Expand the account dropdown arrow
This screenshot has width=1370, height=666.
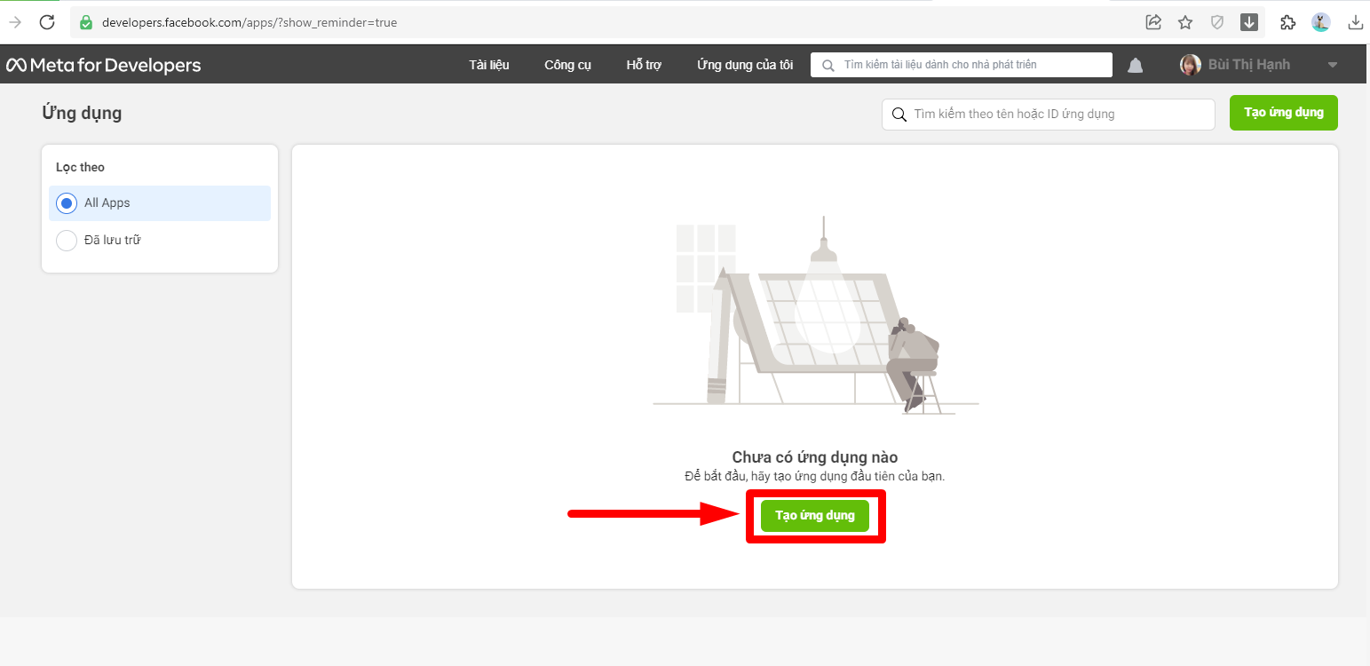coord(1332,65)
